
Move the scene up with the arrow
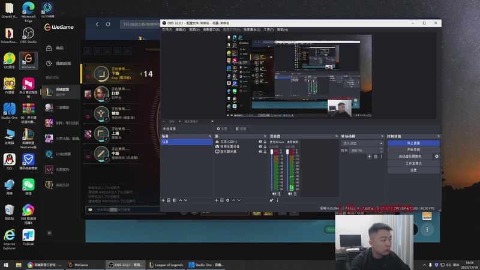[181, 200]
